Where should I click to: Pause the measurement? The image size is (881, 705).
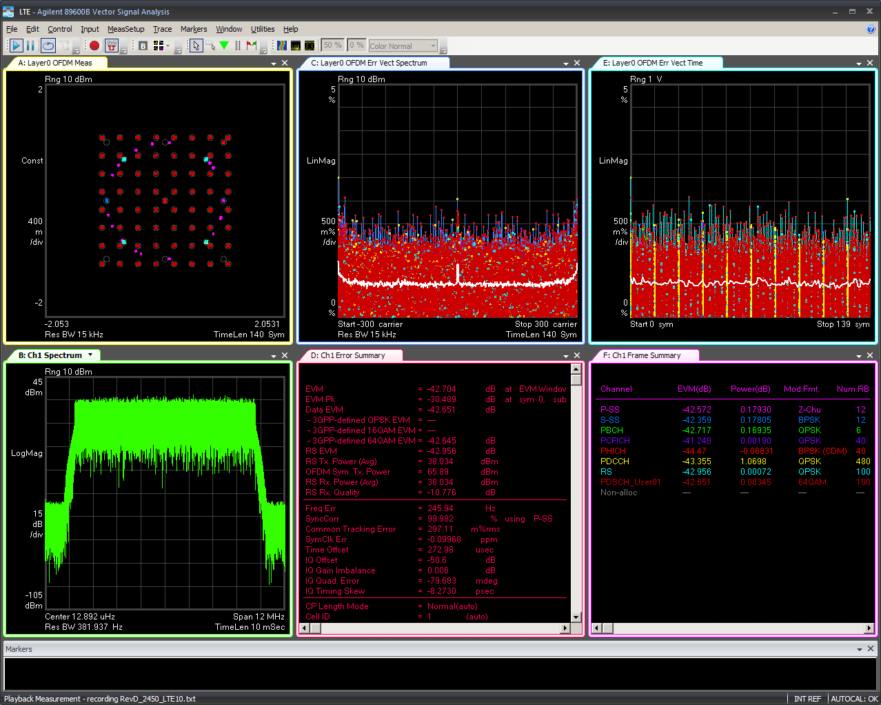point(30,46)
